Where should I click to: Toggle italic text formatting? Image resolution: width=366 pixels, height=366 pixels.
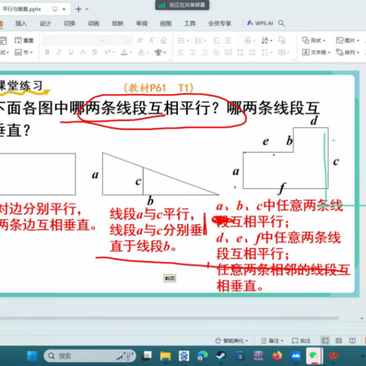[58, 52]
